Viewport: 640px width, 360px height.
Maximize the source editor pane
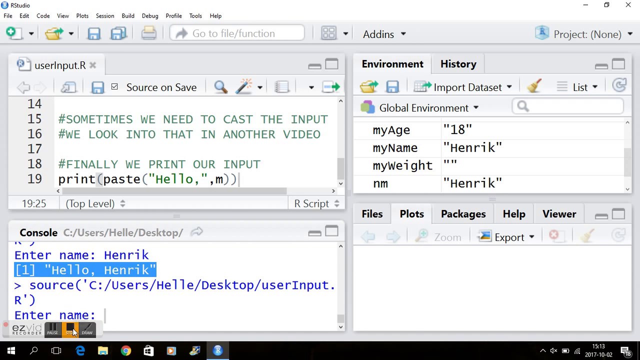tap(332, 64)
